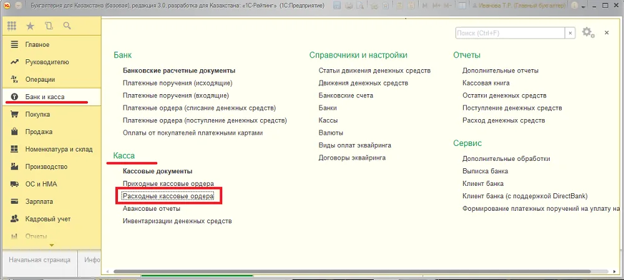Screen dimensions: 624x280
Task: Open Договоры эквайринга
Action: [x=352, y=158]
